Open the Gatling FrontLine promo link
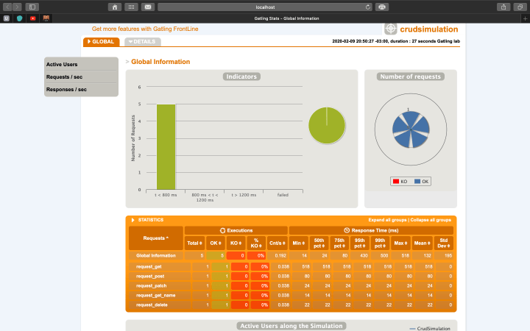Viewport: 530px width, 331px height. coord(145,29)
